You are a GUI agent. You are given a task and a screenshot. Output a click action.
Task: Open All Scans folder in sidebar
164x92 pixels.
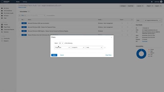tap(6, 16)
